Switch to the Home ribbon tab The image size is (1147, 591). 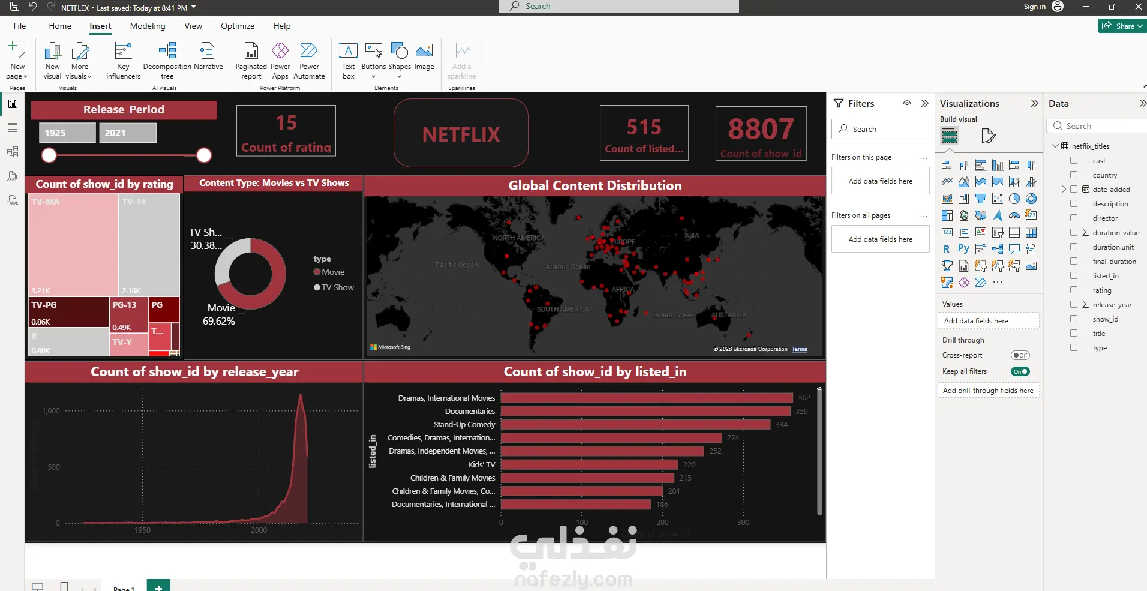point(60,26)
